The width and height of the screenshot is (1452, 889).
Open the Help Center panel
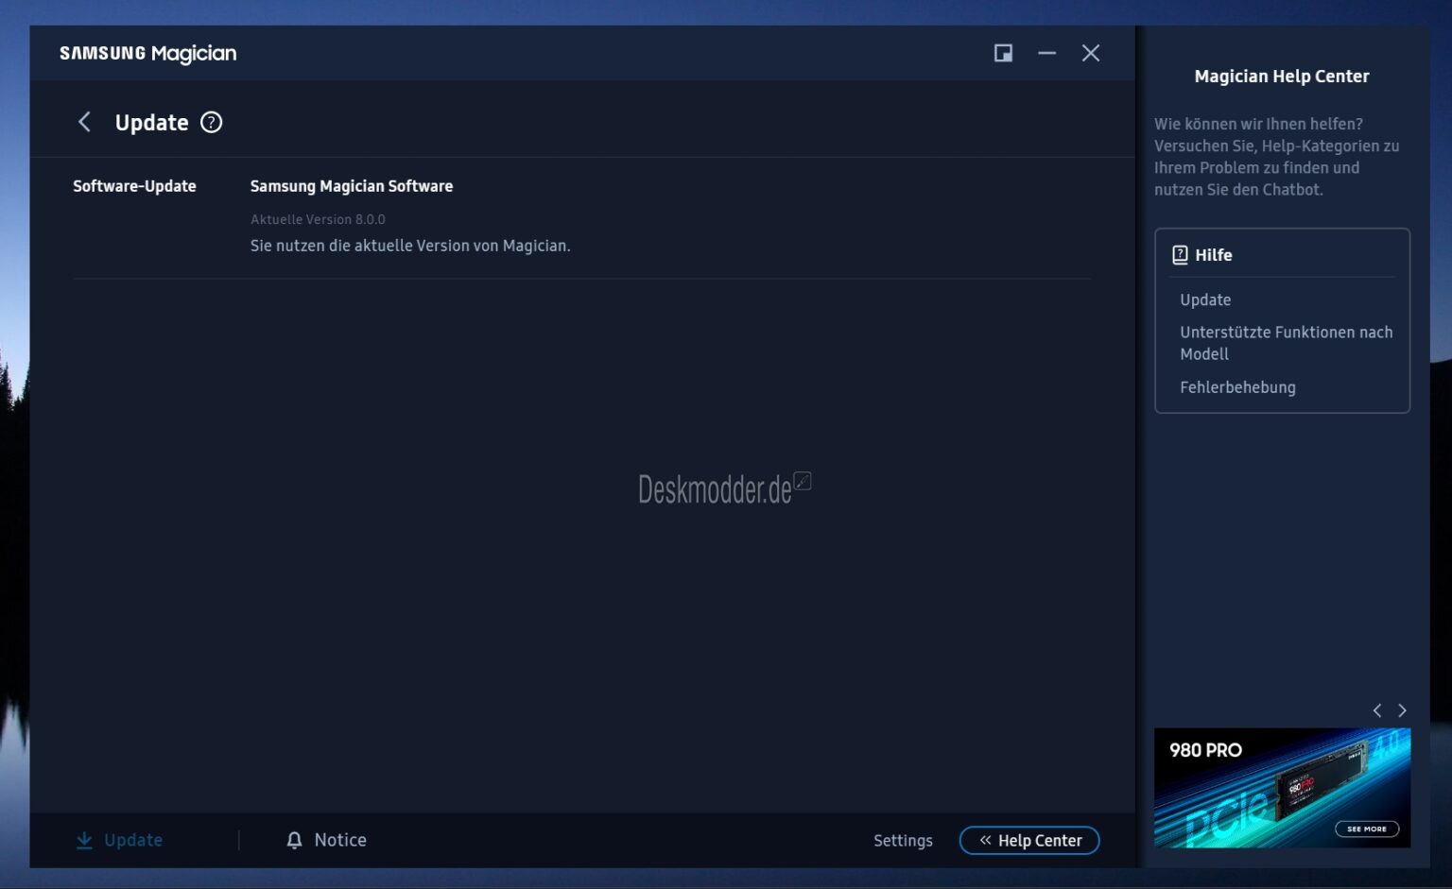(1029, 840)
